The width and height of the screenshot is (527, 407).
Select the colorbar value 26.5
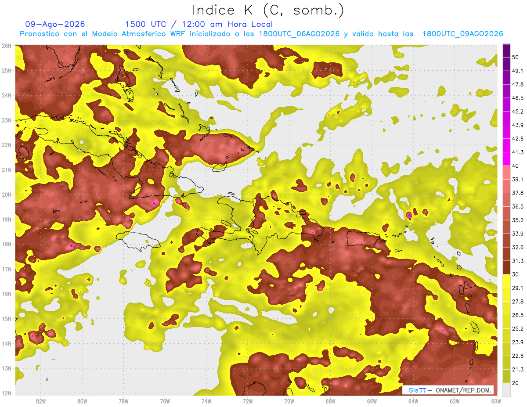coord(518,315)
